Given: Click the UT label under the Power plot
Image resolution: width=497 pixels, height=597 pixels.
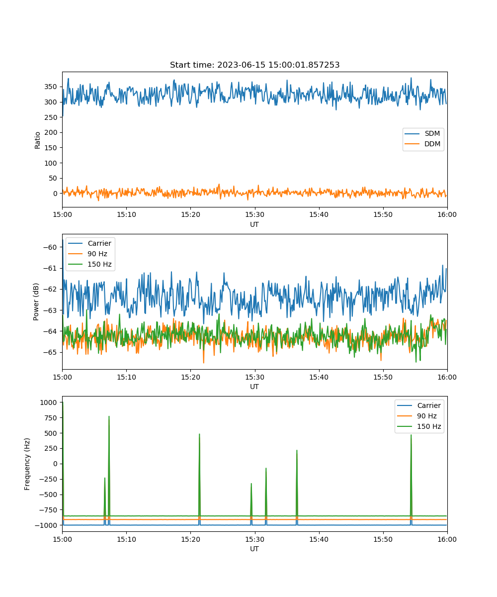Looking at the screenshot, I should coord(254,387).
